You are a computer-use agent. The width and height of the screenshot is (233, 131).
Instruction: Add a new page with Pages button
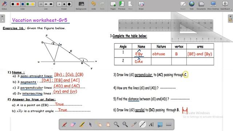(113, 5)
